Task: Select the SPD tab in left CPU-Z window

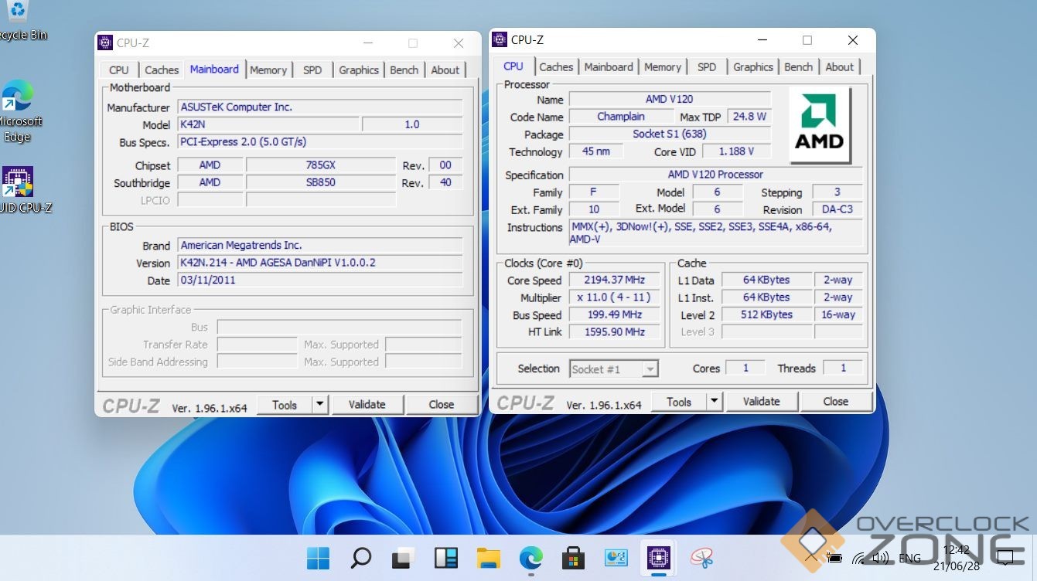Action: pyautogui.click(x=312, y=70)
